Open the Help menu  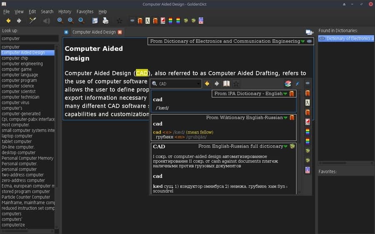coord(102,12)
